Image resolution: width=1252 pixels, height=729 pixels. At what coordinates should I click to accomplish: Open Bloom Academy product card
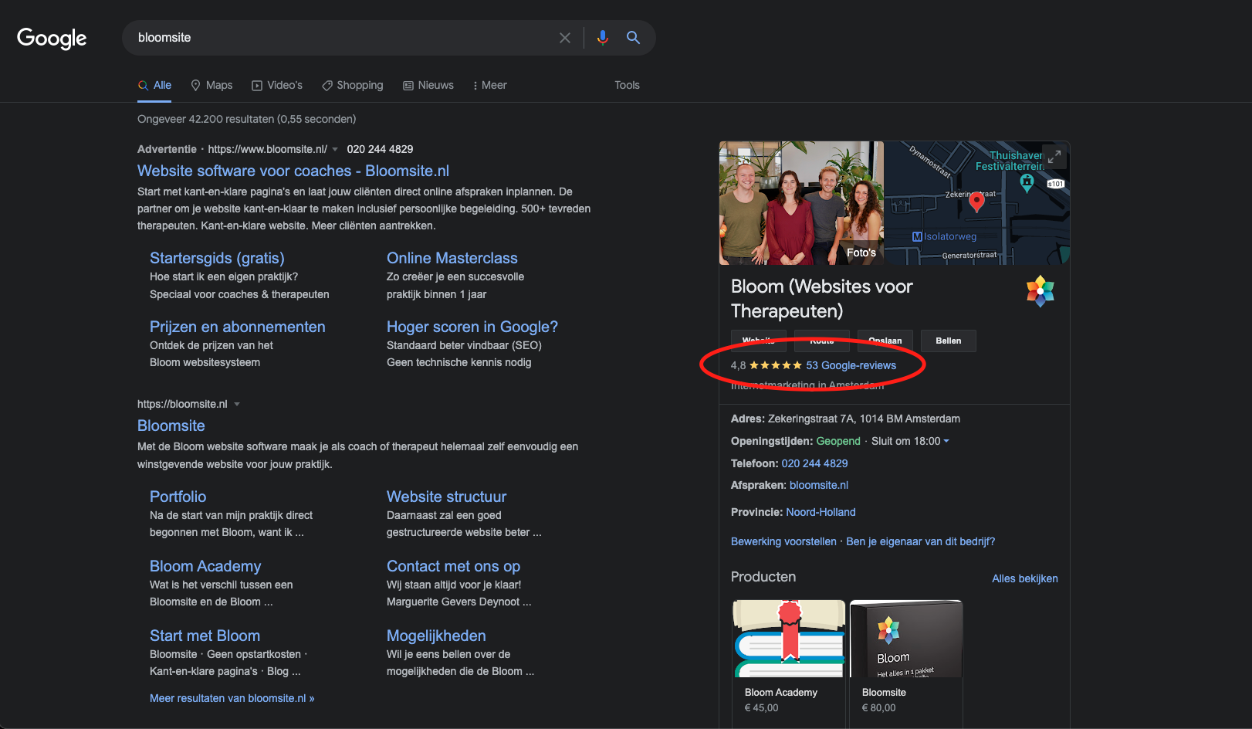click(788, 659)
